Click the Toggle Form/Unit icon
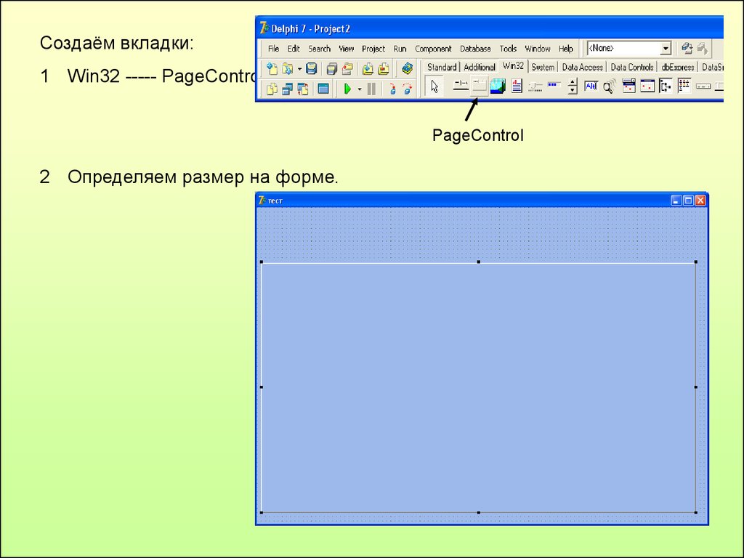Viewport: 744px width, 558px height. [302, 89]
